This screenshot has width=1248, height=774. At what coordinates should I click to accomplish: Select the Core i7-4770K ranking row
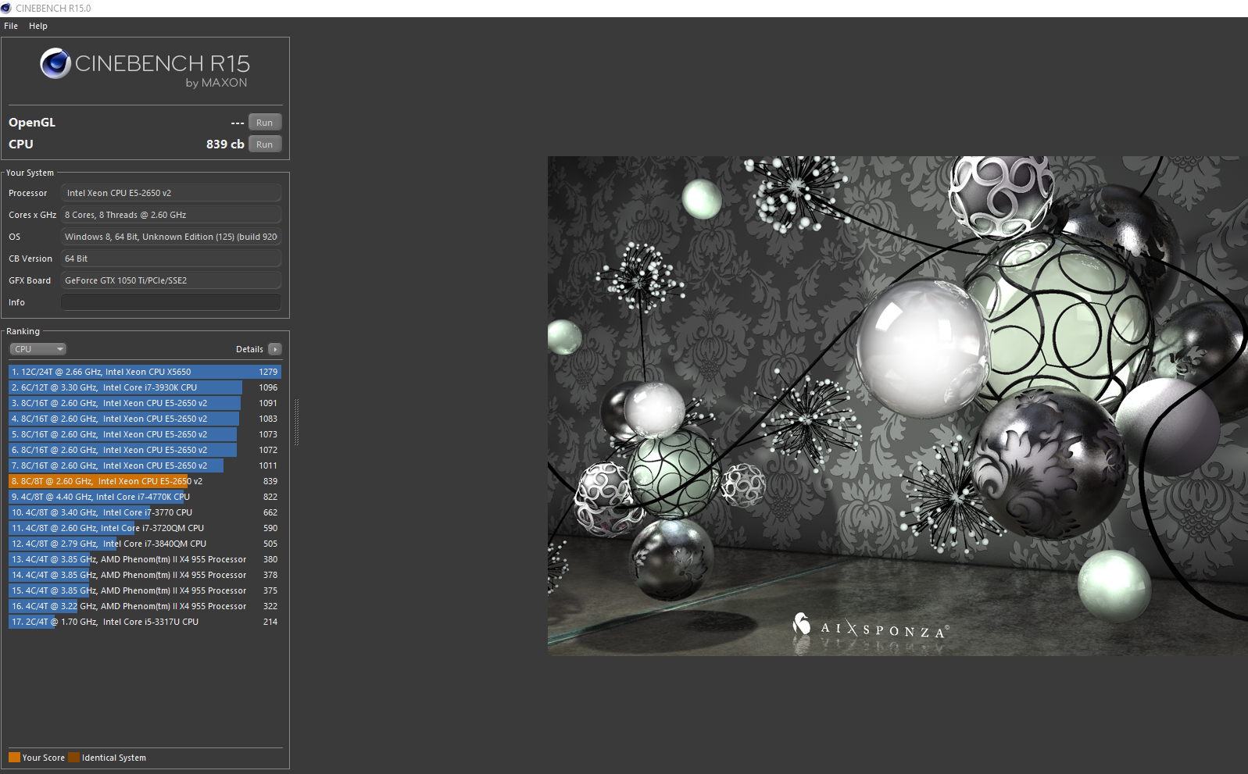[x=145, y=497]
